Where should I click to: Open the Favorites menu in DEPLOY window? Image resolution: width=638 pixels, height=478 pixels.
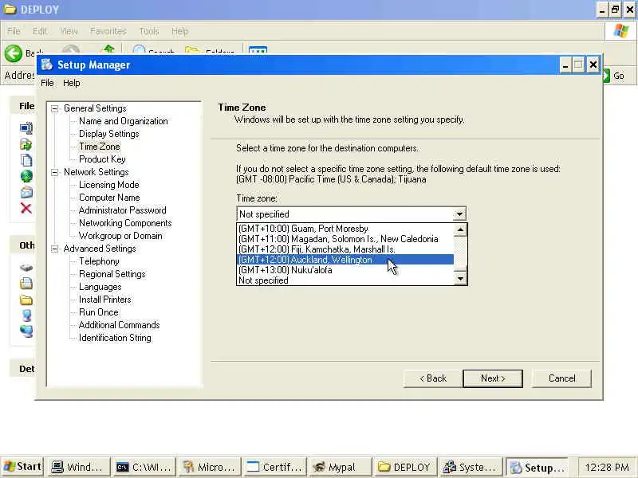[x=108, y=31]
